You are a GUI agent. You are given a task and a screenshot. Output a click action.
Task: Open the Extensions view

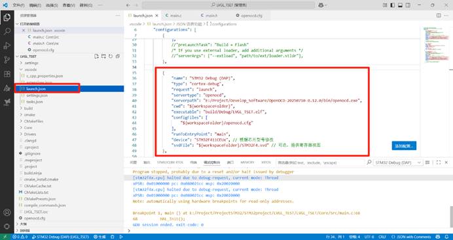point(7,74)
